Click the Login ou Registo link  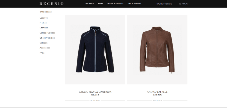pos(164,4)
